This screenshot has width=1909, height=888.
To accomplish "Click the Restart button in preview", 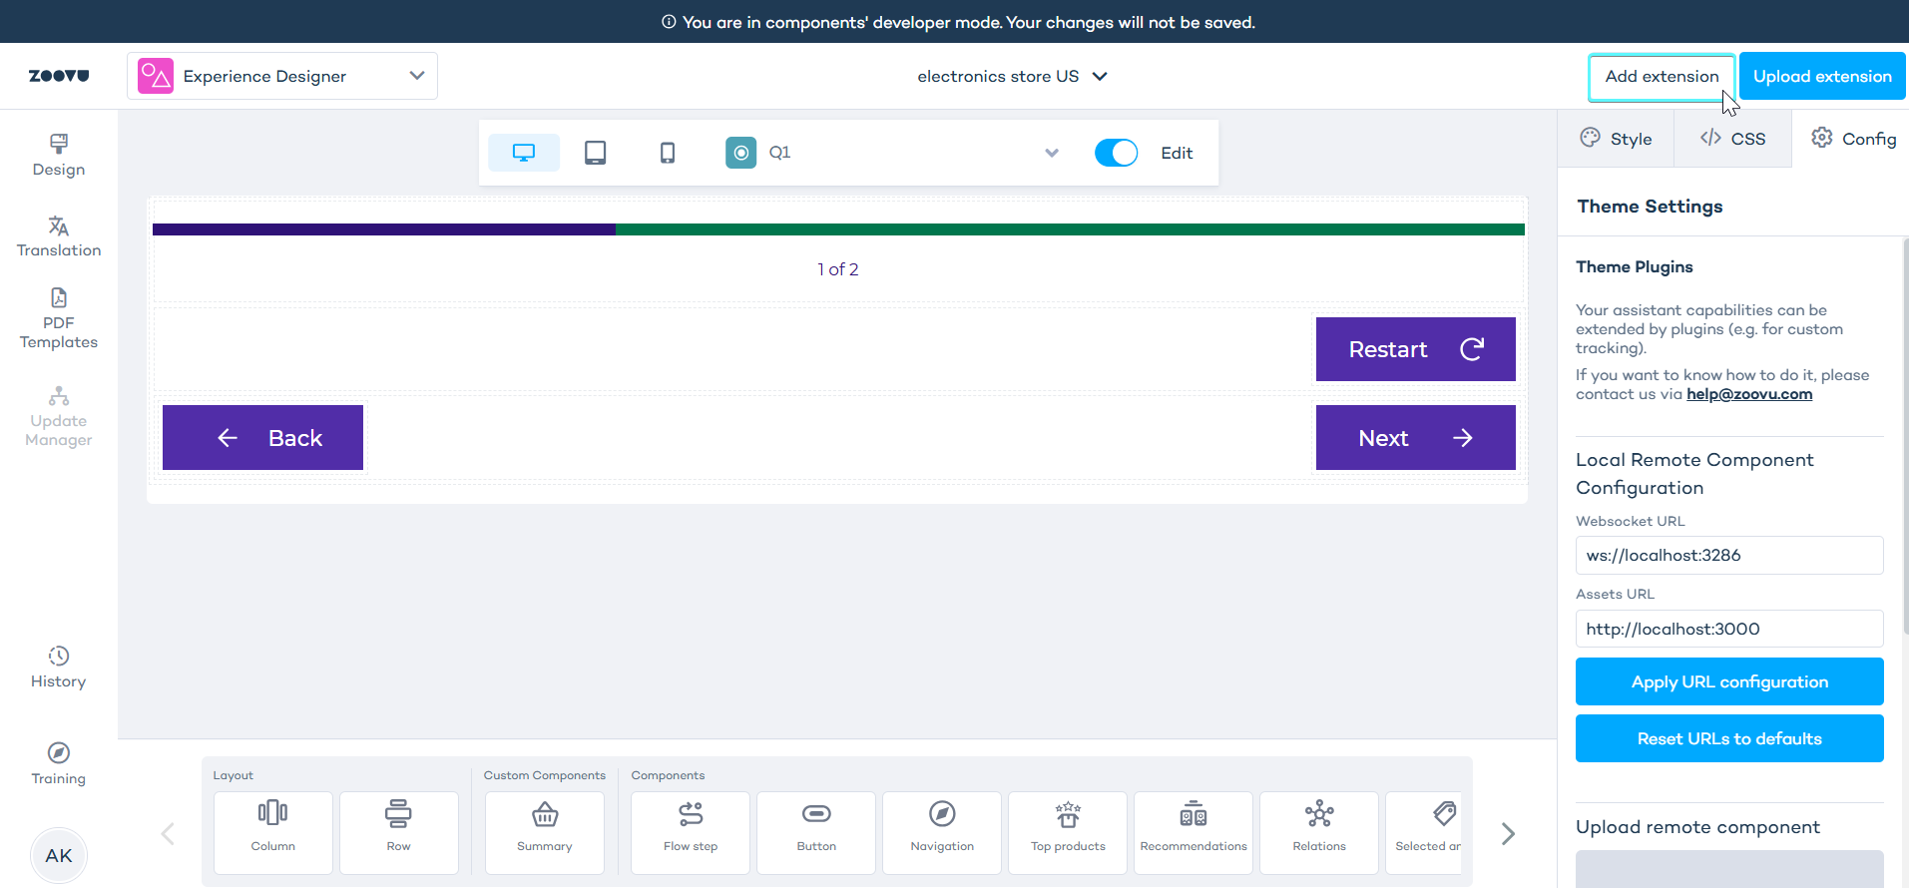I will click(1415, 349).
